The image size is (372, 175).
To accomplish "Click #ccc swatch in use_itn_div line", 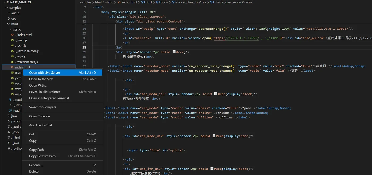I will point(212,169).
